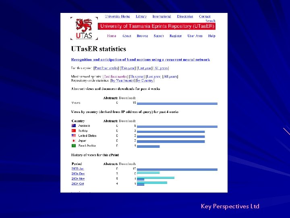
Task: Click the 2004 Dec abstracts bar
Action: 148,173
